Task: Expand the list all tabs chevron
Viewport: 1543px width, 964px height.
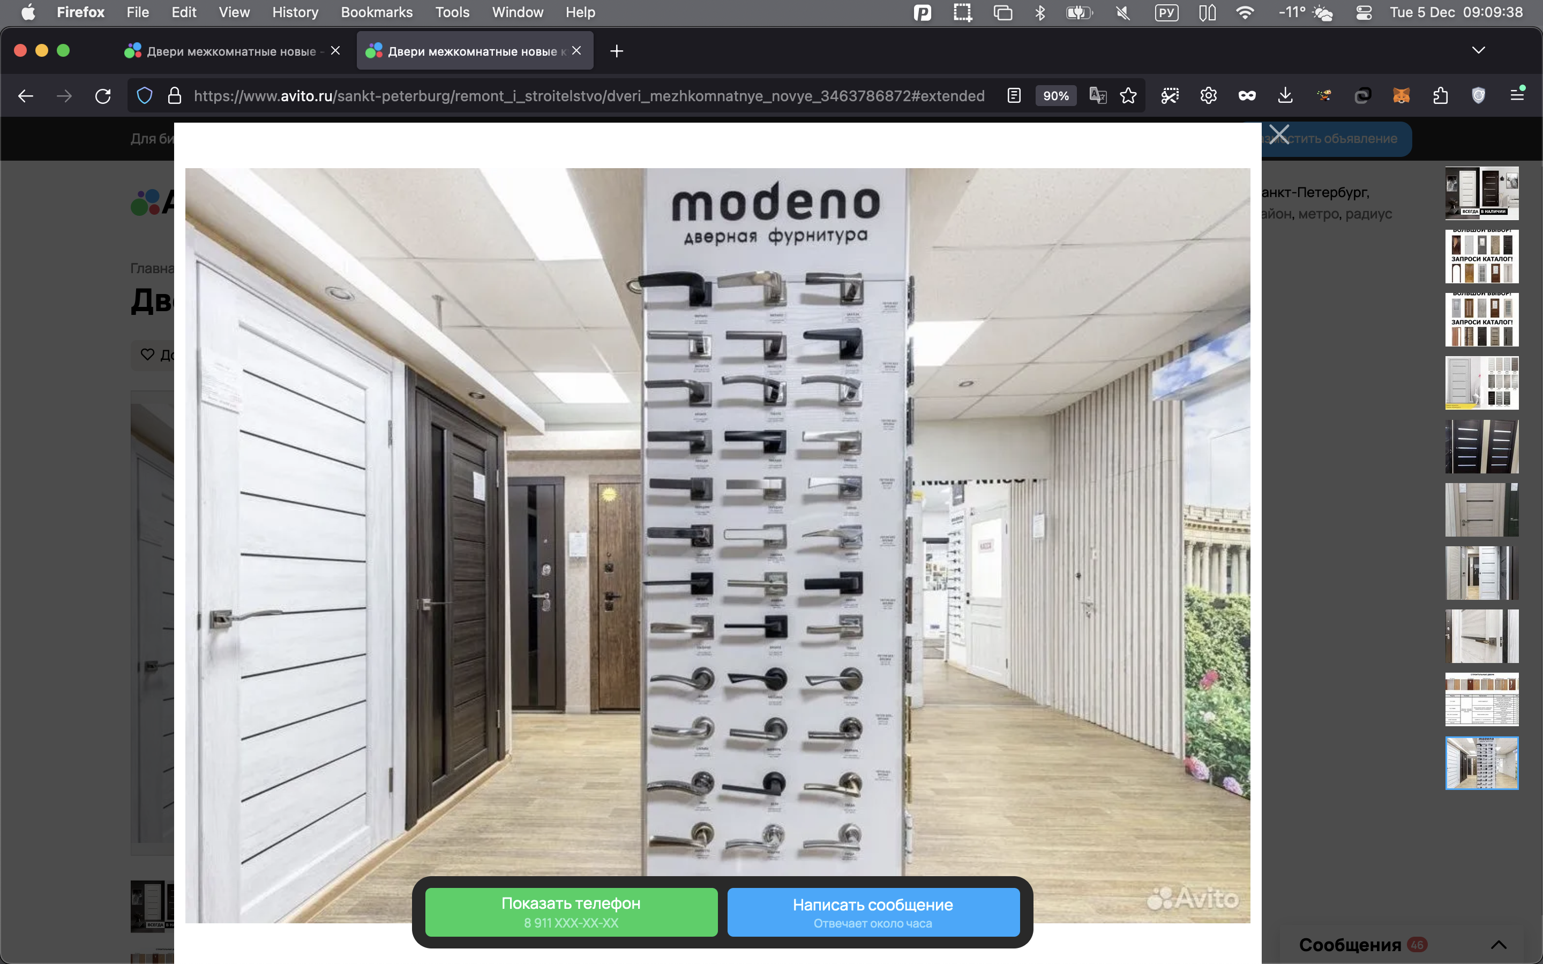Action: click(x=1478, y=50)
